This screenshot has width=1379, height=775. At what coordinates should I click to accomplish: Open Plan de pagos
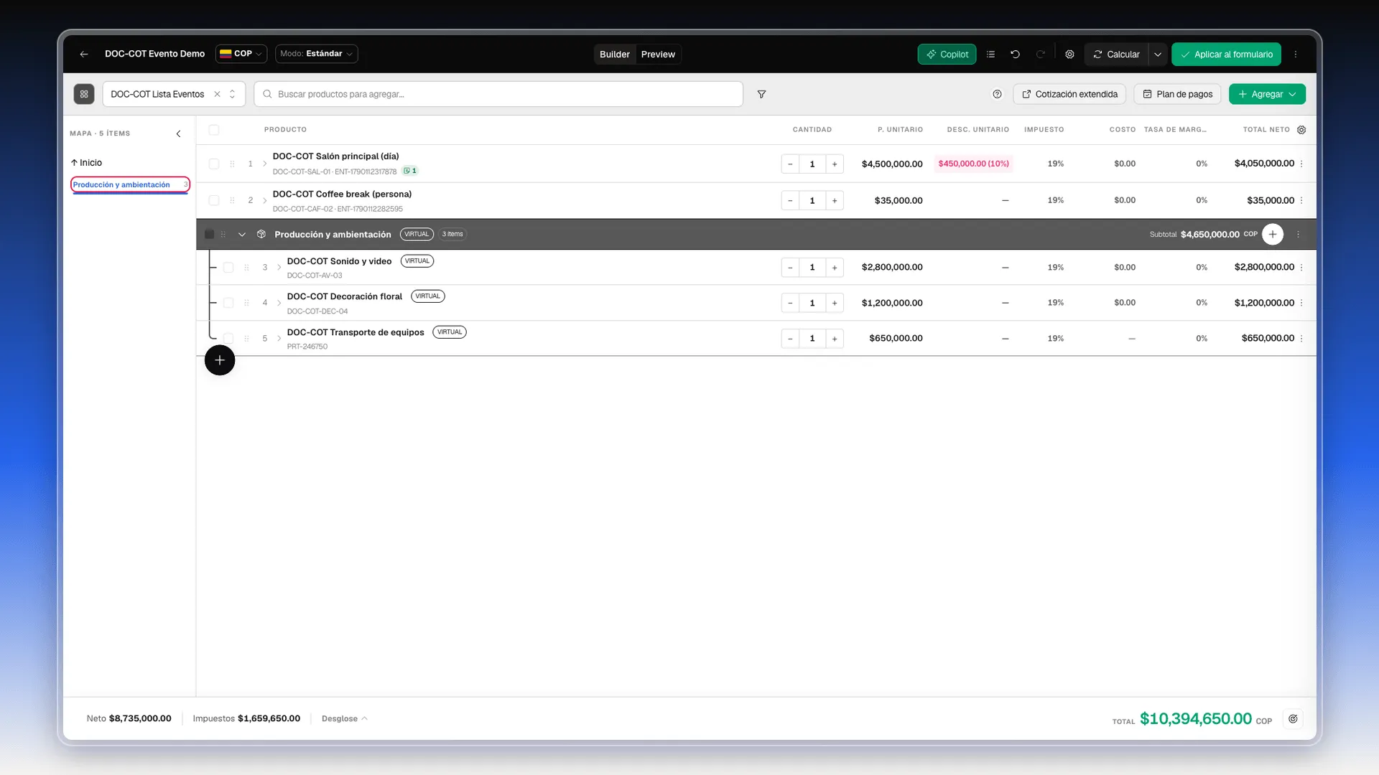coord(1177,94)
